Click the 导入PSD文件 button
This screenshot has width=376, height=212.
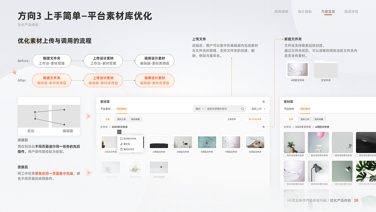(255, 119)
